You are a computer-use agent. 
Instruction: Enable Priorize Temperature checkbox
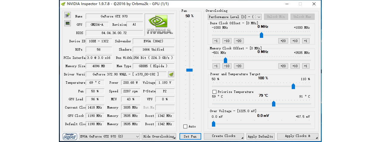coord(214,92)
